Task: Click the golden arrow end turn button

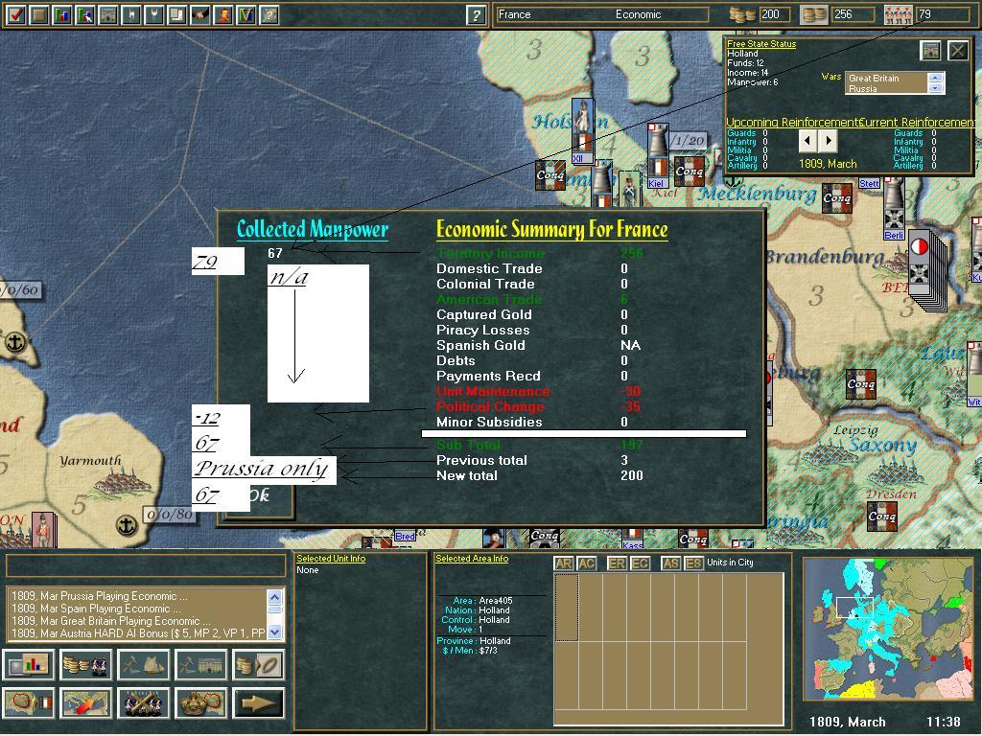Action: tap(258, 702)
